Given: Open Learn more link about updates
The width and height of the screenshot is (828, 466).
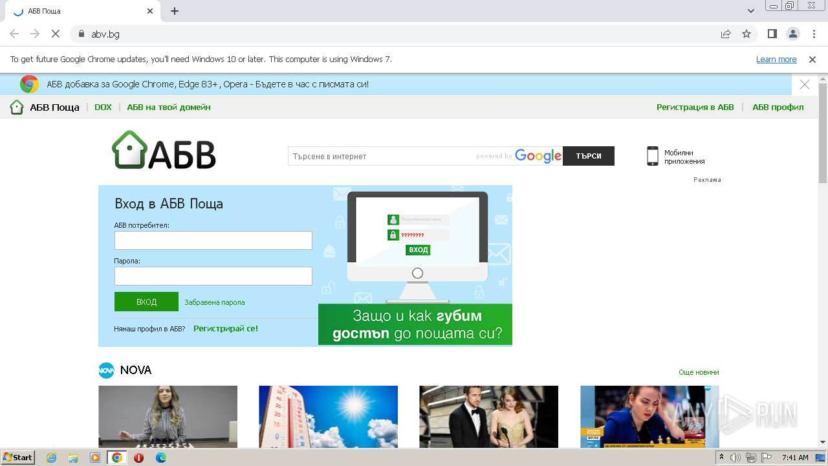Looking at the screenshot, I should pos(776,60).
